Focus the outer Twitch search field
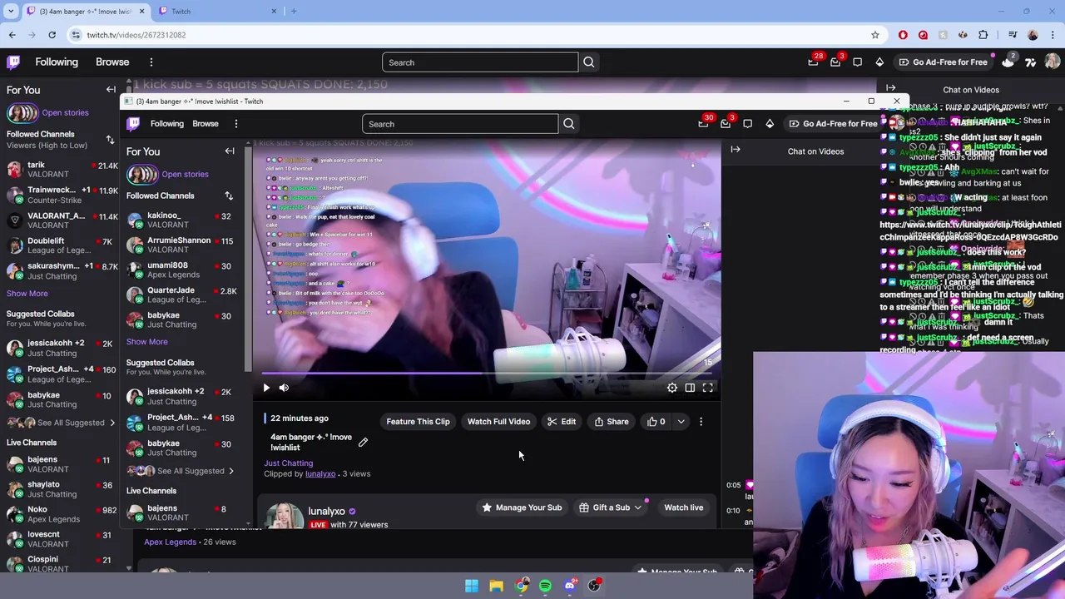 pos(480,62)
